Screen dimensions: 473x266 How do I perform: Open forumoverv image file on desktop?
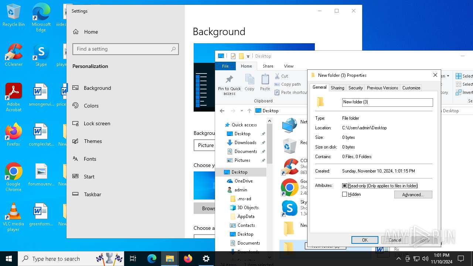point(41,175)
